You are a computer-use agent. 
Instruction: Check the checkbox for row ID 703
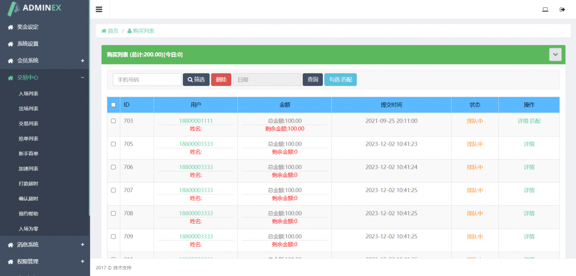click(x=114, y=121)
